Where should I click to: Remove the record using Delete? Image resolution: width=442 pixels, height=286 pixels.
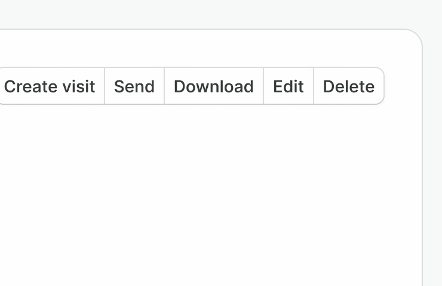click(349, 86)
